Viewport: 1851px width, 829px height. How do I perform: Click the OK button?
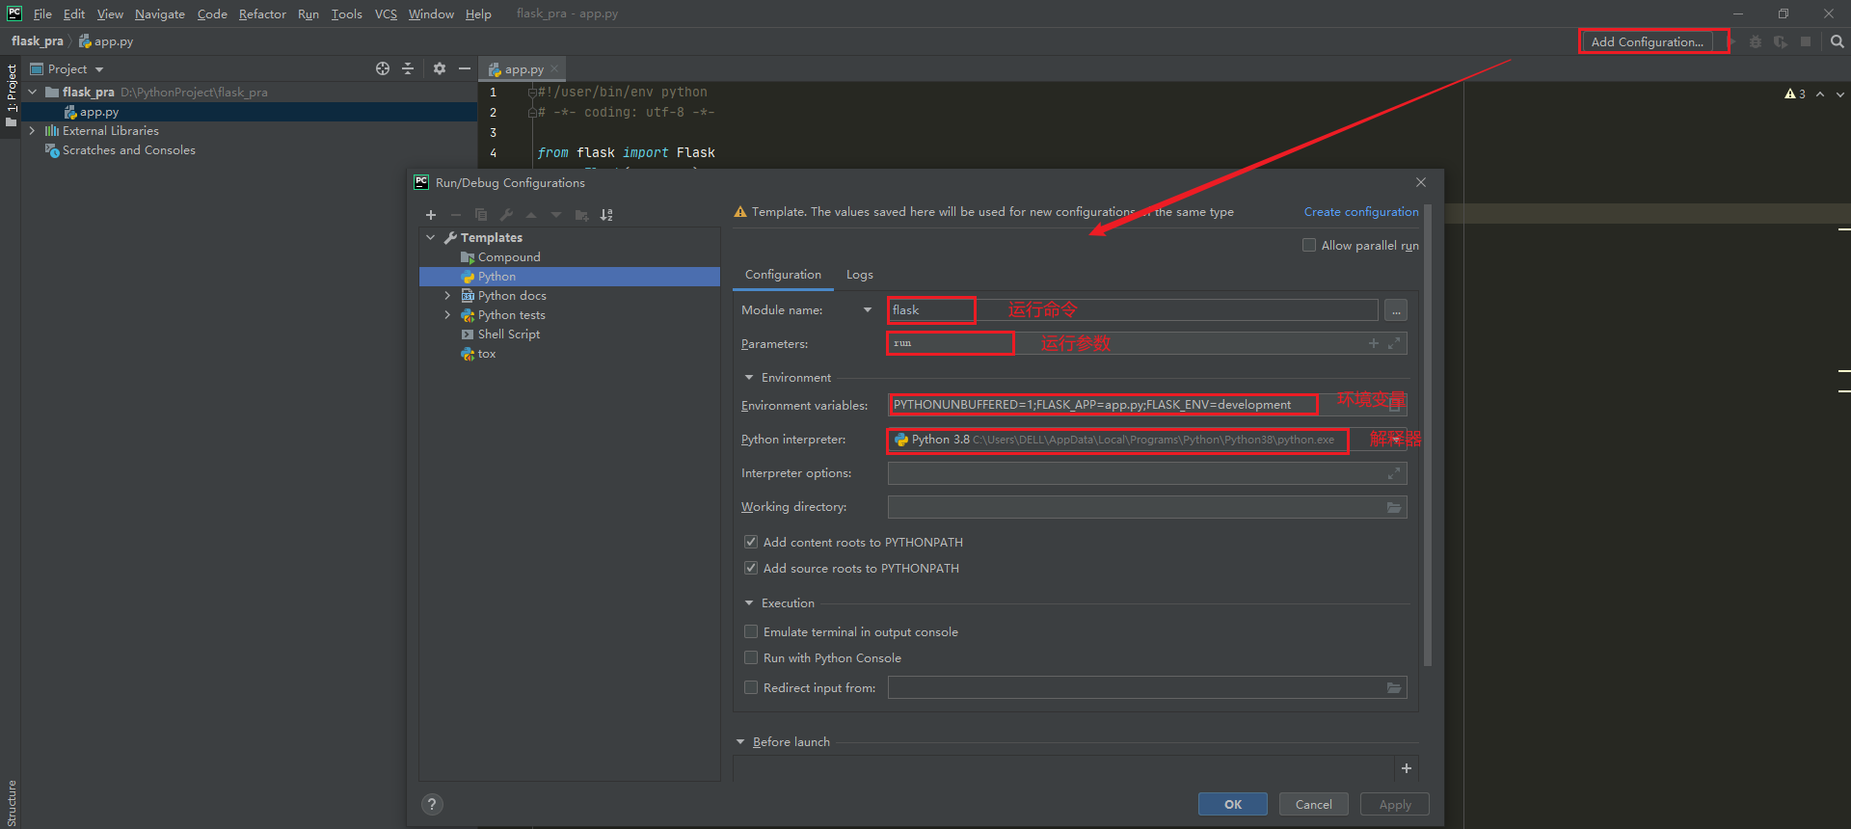click(x=1233, y=804)
